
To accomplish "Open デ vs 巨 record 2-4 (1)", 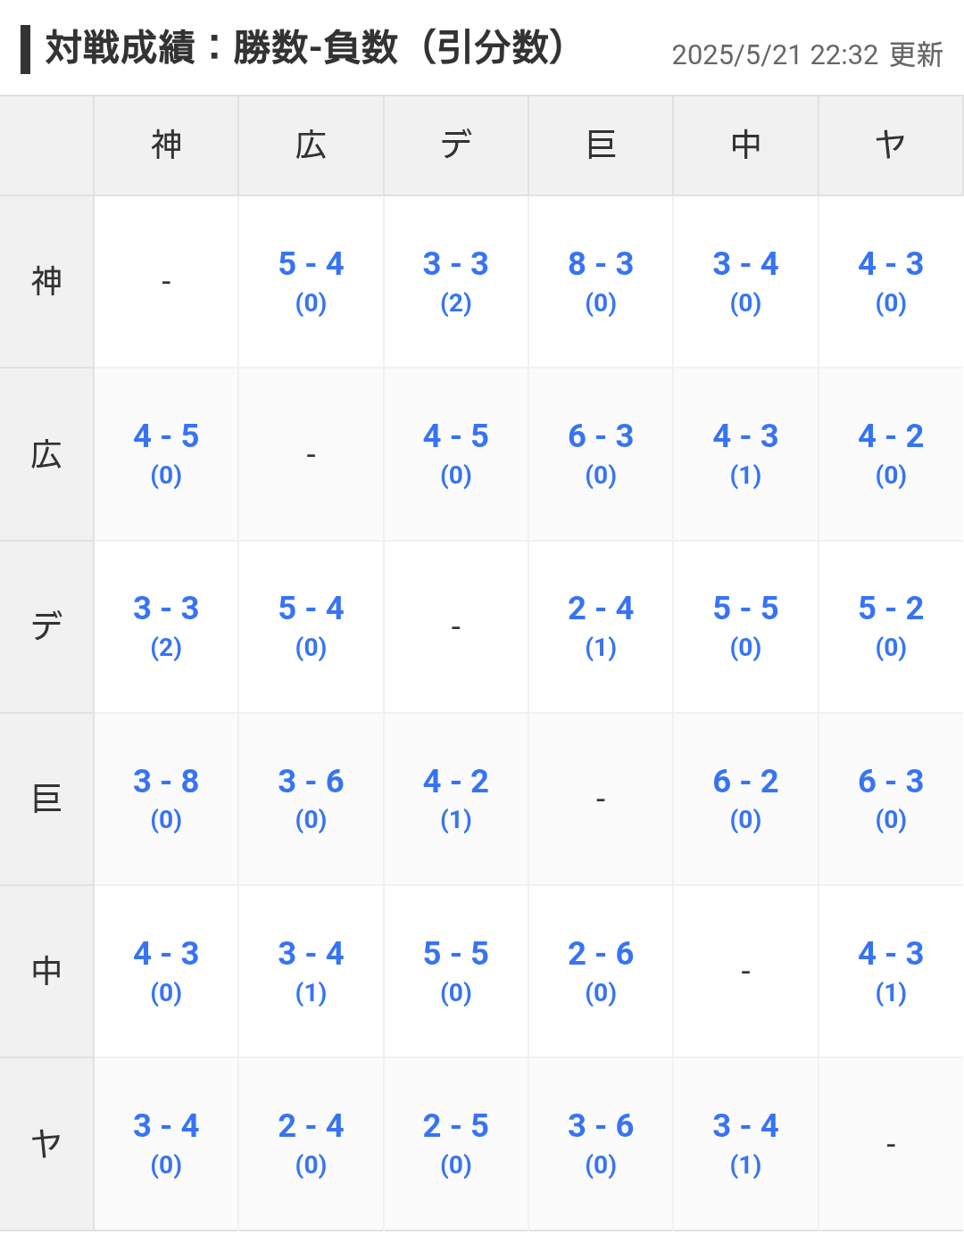I will tap(601, 626).
